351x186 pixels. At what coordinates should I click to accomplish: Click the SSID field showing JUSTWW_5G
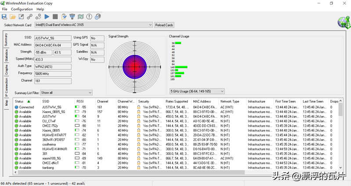pos(53,38)
